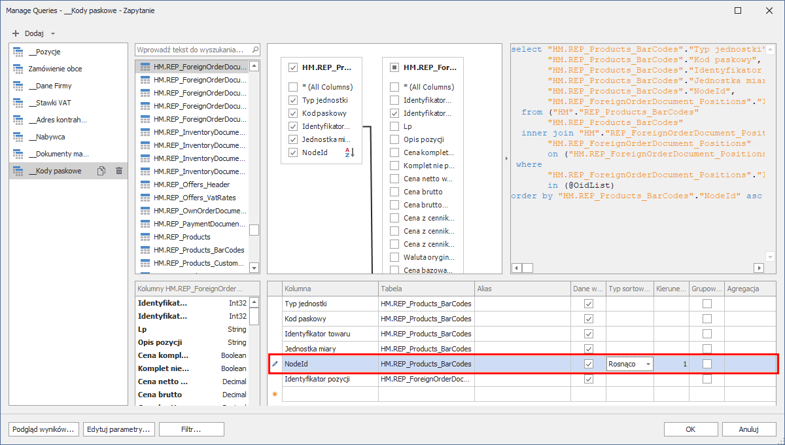The image size is (785, 445).
Task: Toggle Typ jednostki checkbox in diagram
Action: coord(293,100)
